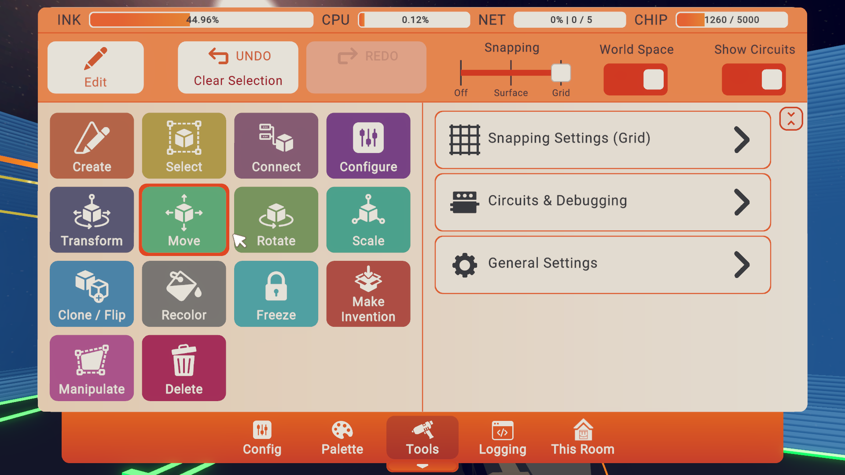Pick the Rotate tool
The image size is (845, 475).
tap(276, 219)
